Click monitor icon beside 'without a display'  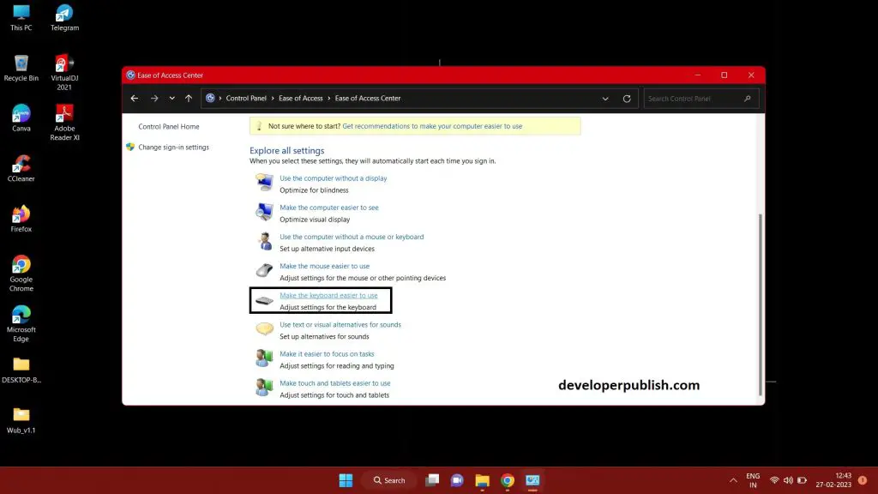tap(264, 182)
